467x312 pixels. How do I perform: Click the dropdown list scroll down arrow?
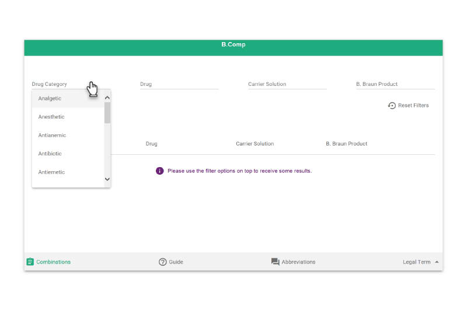107,179
